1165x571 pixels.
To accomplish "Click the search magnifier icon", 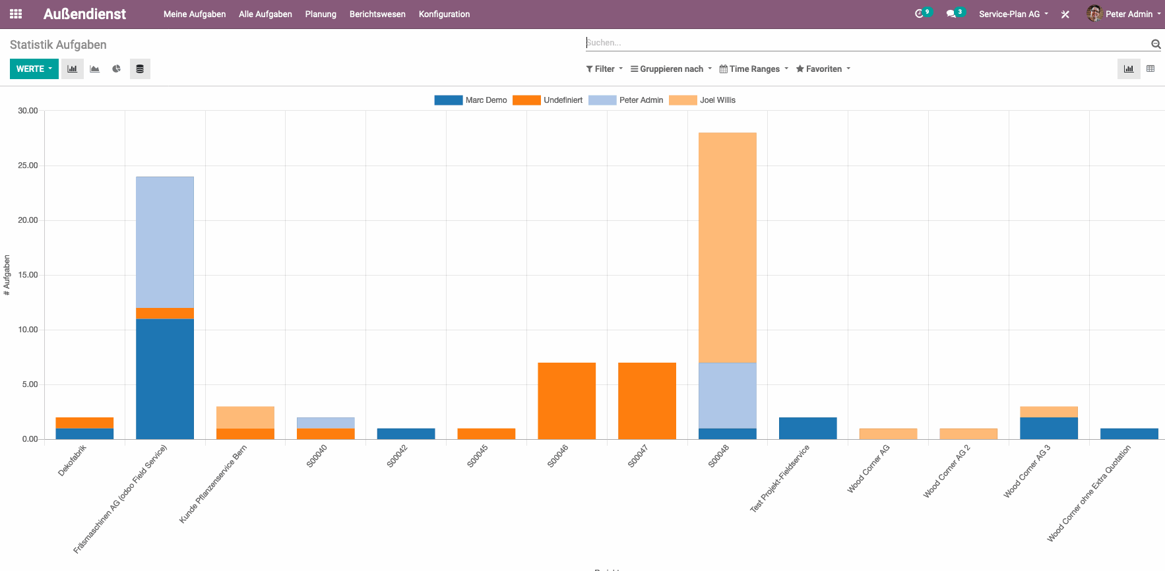I will (1156, 44).
